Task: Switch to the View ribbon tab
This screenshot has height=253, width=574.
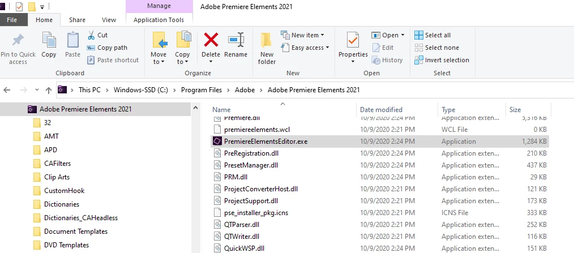Action: (x=109, y=20)
